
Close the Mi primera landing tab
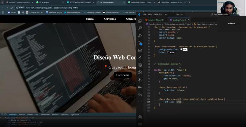(x=124, y=2)
